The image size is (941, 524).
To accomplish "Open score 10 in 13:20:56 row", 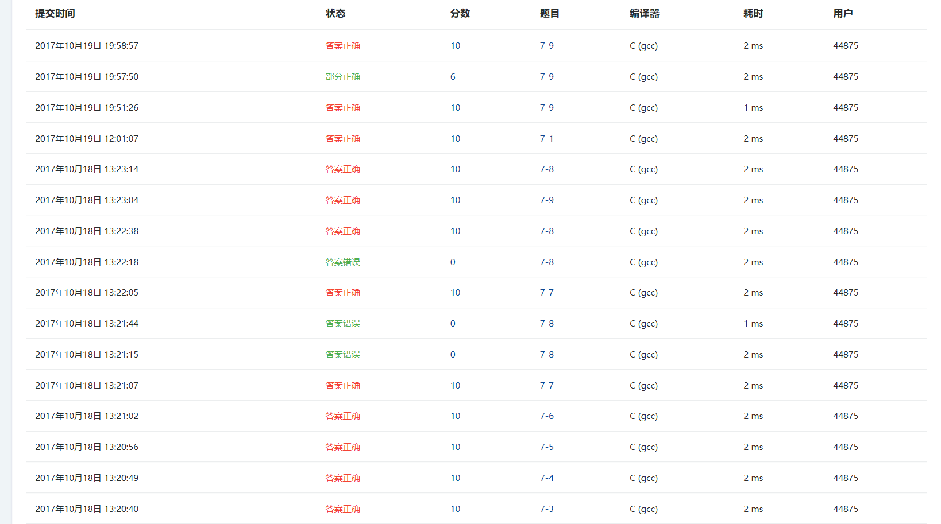I will [455, 447].
